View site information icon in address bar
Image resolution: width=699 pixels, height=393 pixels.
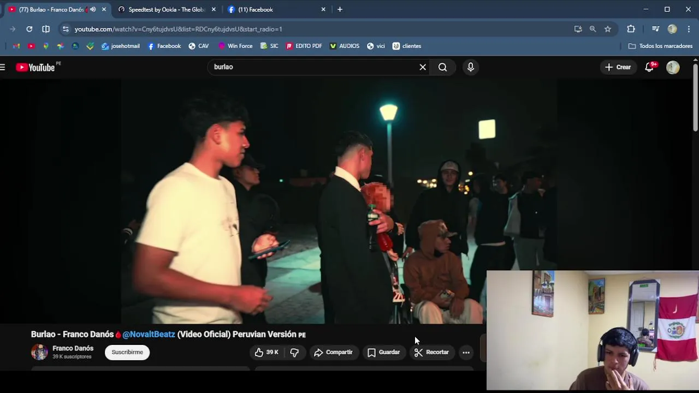(66, 29)
